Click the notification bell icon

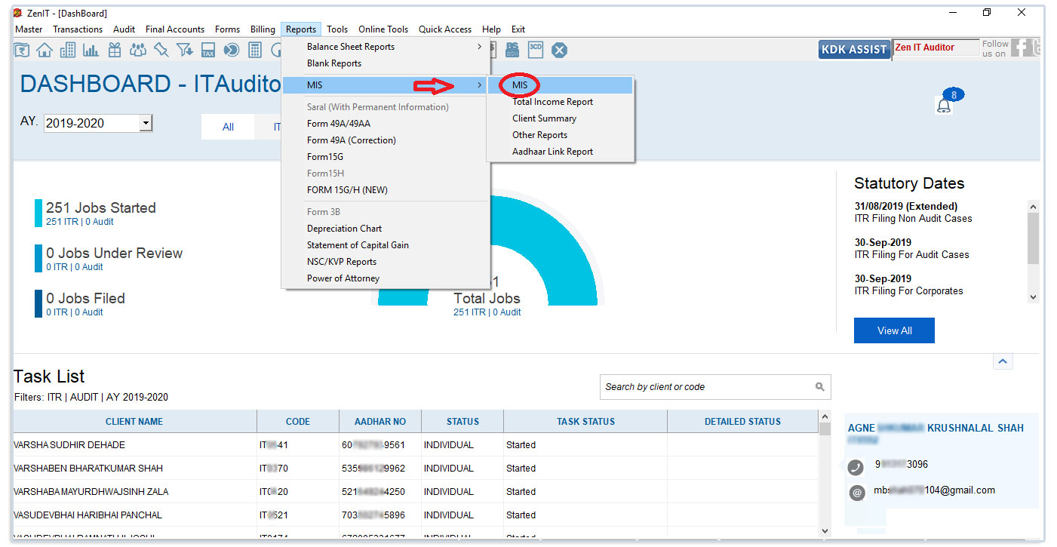tap(944, 106)
